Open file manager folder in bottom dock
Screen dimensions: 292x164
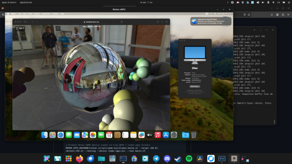click(101, 159)
